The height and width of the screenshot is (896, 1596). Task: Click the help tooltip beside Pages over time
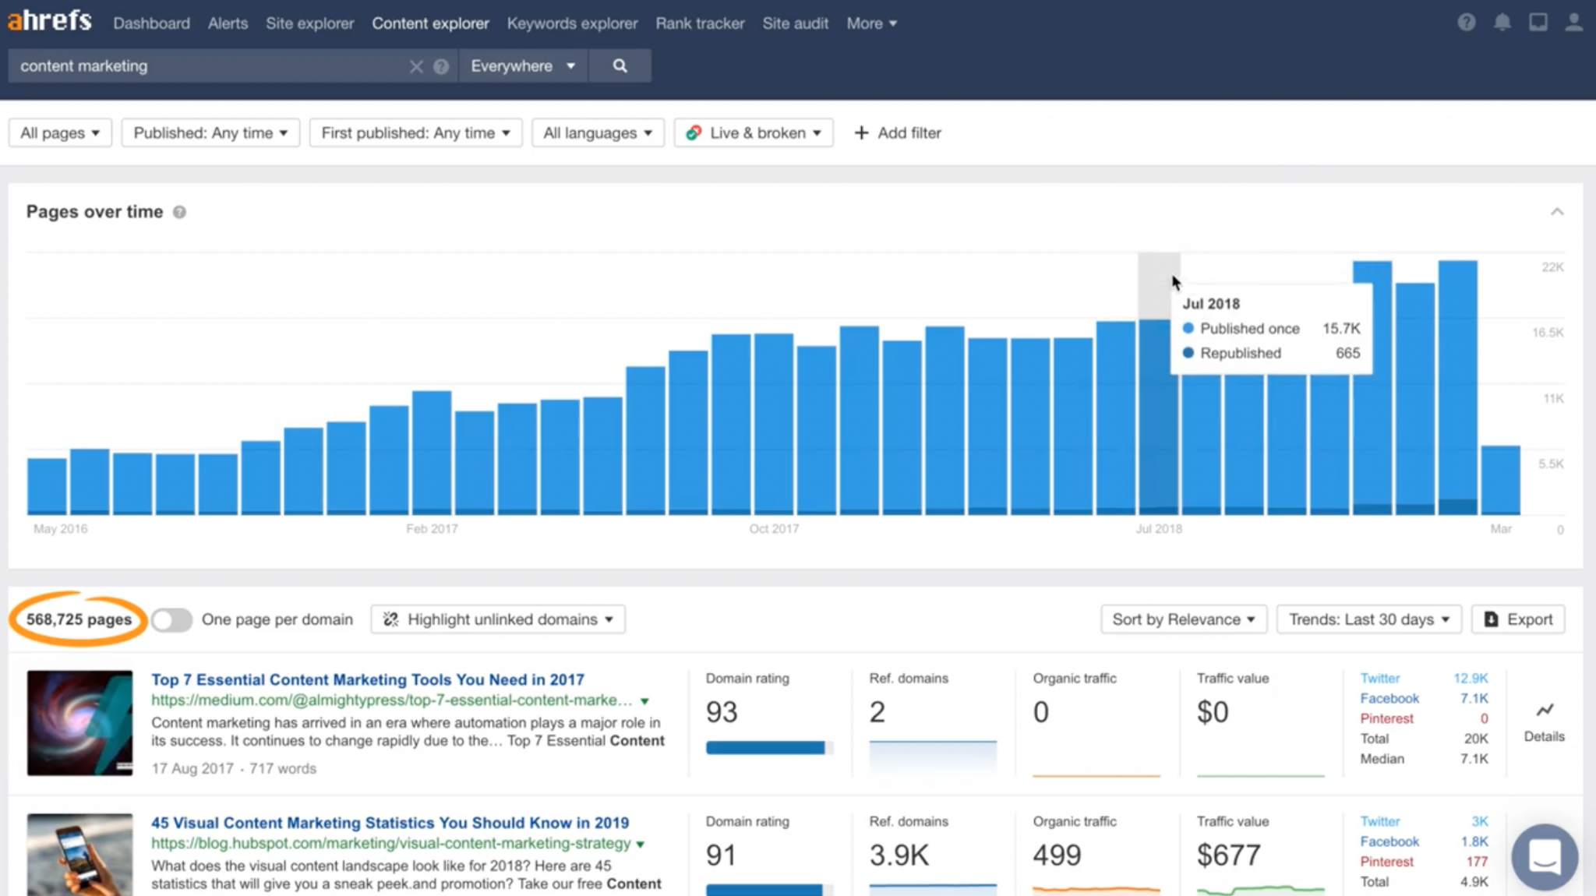click(179, 211)
